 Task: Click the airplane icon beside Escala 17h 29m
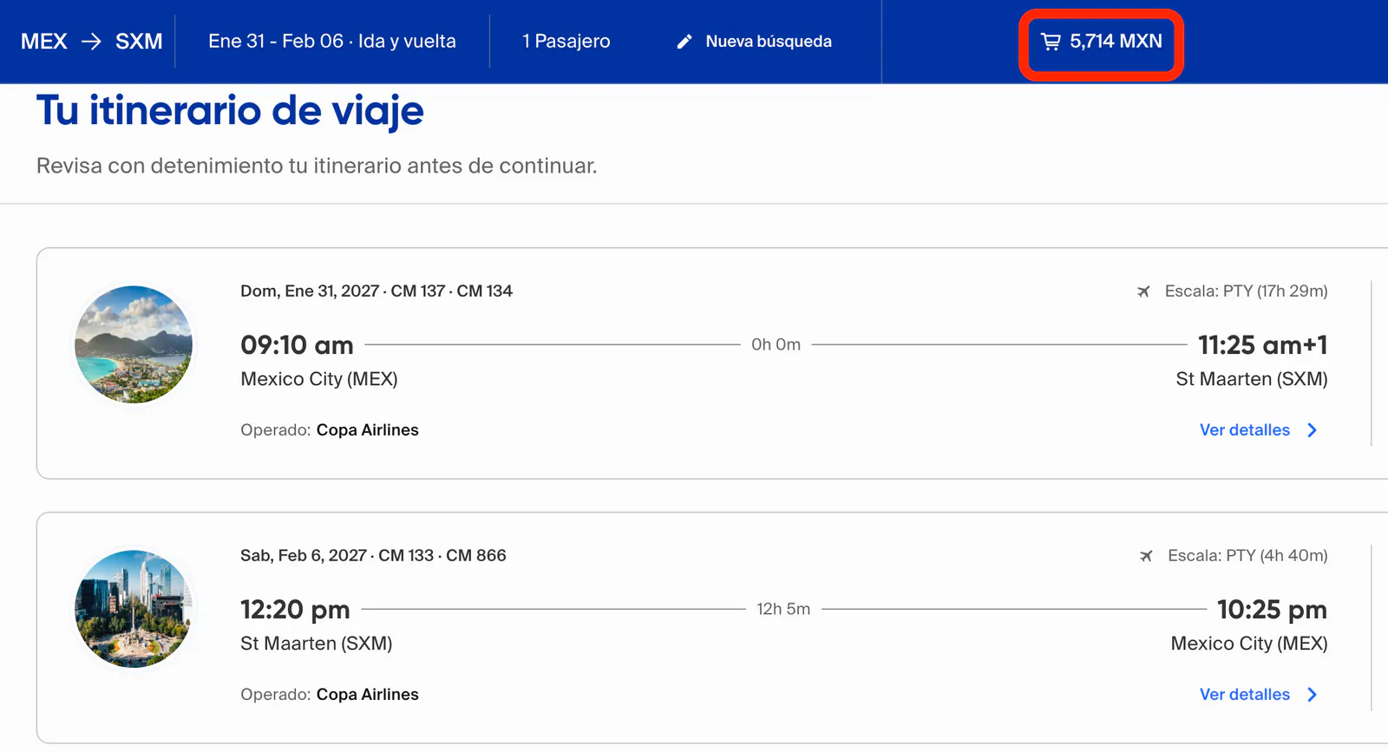point(1143,291)
